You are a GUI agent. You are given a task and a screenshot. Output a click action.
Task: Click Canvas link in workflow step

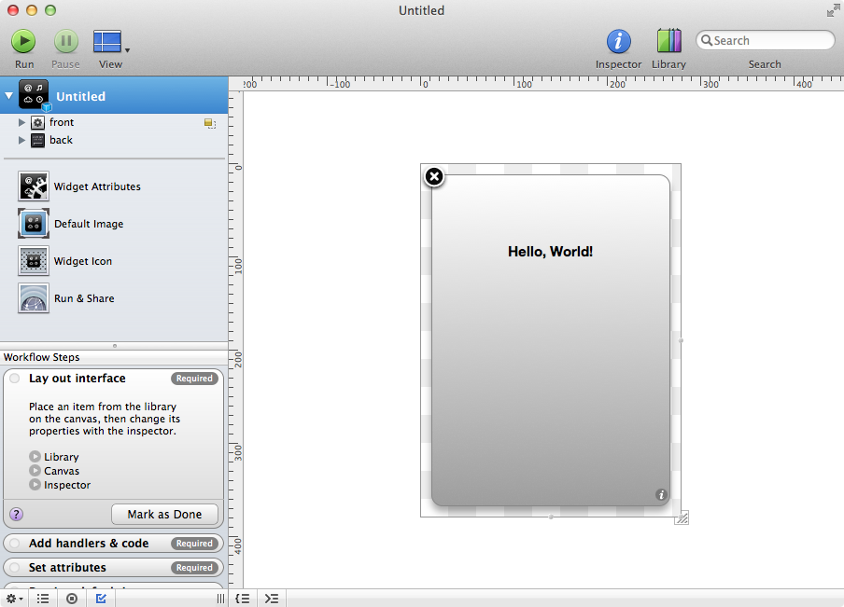62,471
